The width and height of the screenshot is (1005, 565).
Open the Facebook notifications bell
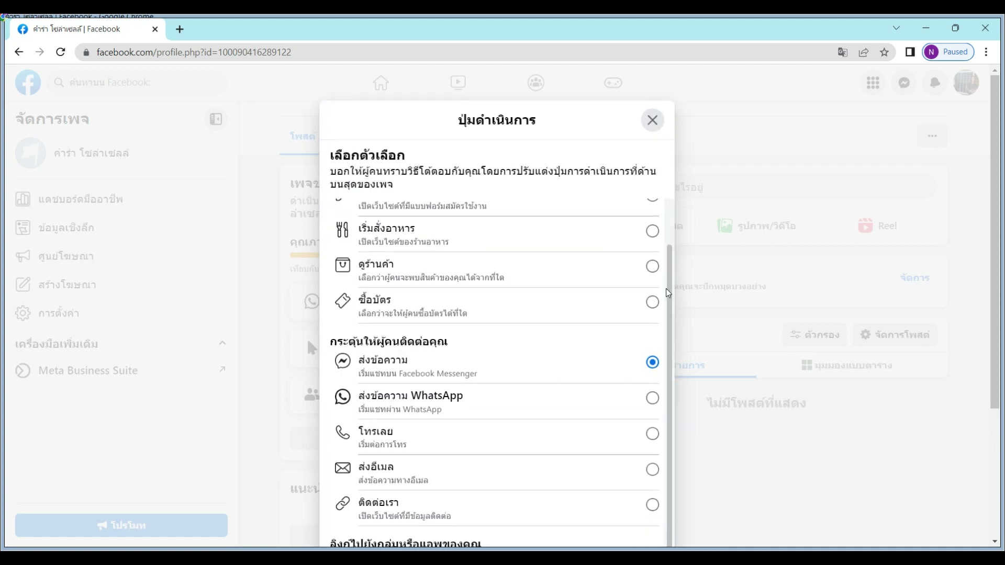pos(935,83)
